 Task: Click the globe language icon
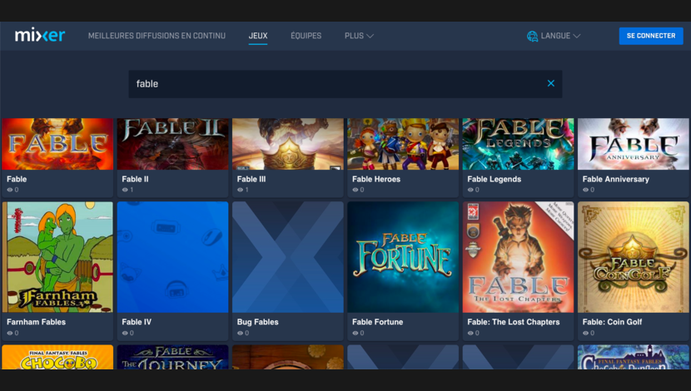point(532,36)
